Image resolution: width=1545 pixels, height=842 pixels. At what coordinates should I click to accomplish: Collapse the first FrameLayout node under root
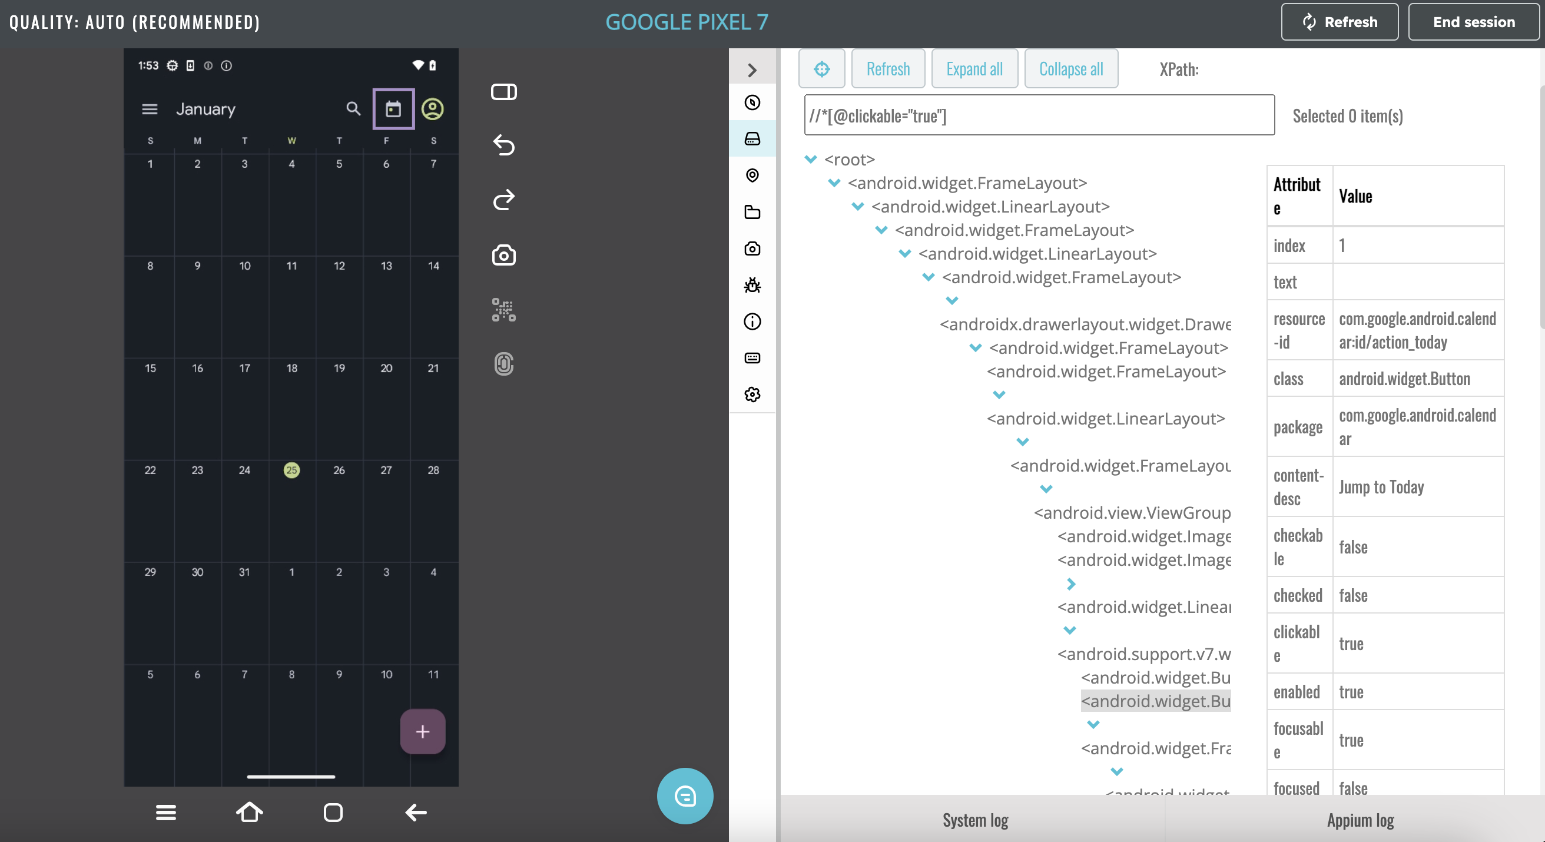click(x=834, y=183)
